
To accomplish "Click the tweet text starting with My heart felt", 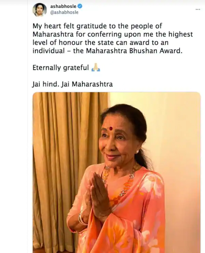I will tap(113, 38).
